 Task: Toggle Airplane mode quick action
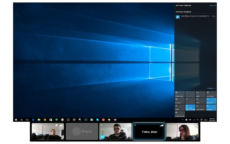point(180,114)
